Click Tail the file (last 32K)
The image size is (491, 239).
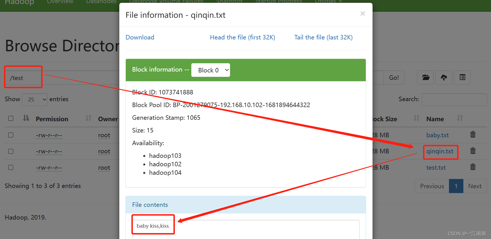click(x=323, y=37)
